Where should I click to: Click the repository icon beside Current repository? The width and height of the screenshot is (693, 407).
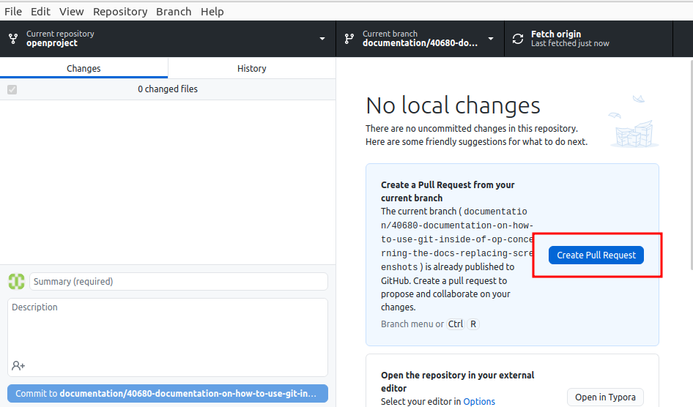click(13, 39)
